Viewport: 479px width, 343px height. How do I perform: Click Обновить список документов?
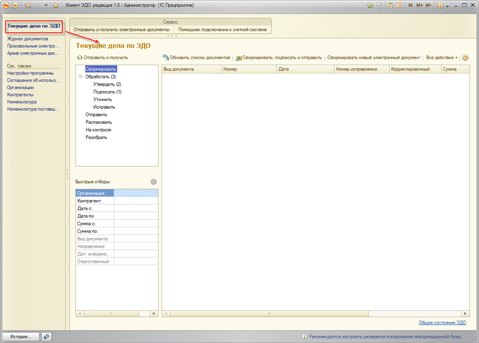click(x=196, y=57)
